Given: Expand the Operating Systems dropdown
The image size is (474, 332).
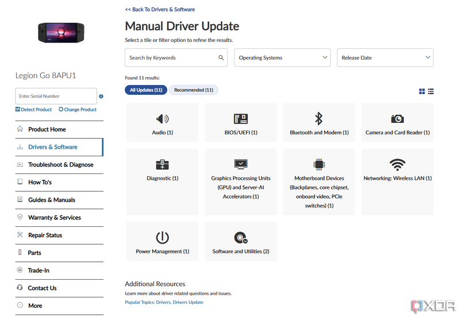Looking at the screenshot, I should point(282,57).
